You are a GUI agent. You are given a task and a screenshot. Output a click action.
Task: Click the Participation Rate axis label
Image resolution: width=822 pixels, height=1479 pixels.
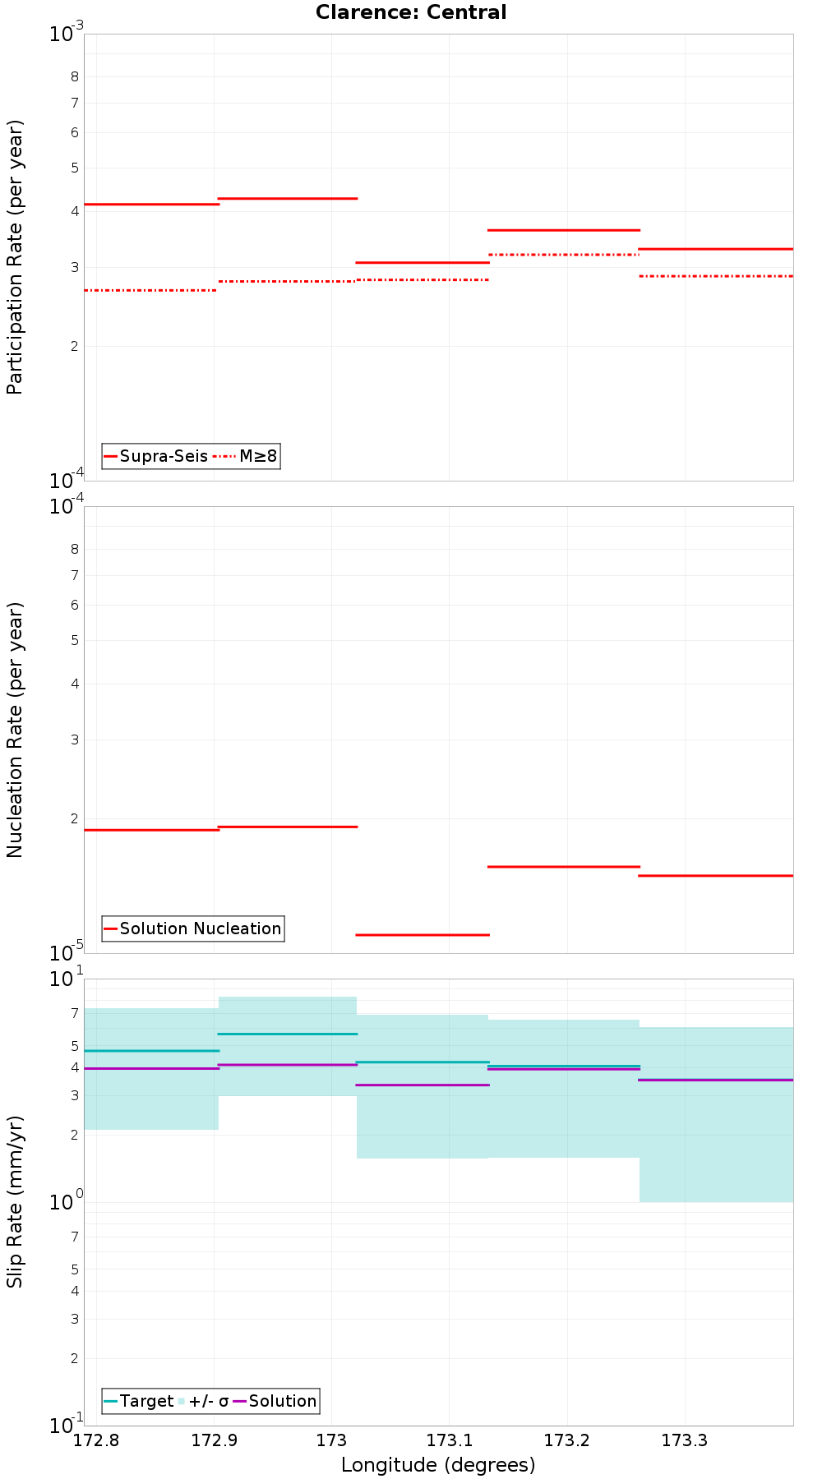15,257
